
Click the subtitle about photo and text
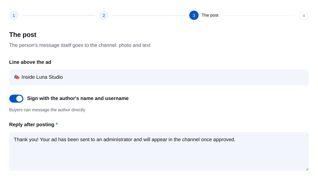coord(80,45)
